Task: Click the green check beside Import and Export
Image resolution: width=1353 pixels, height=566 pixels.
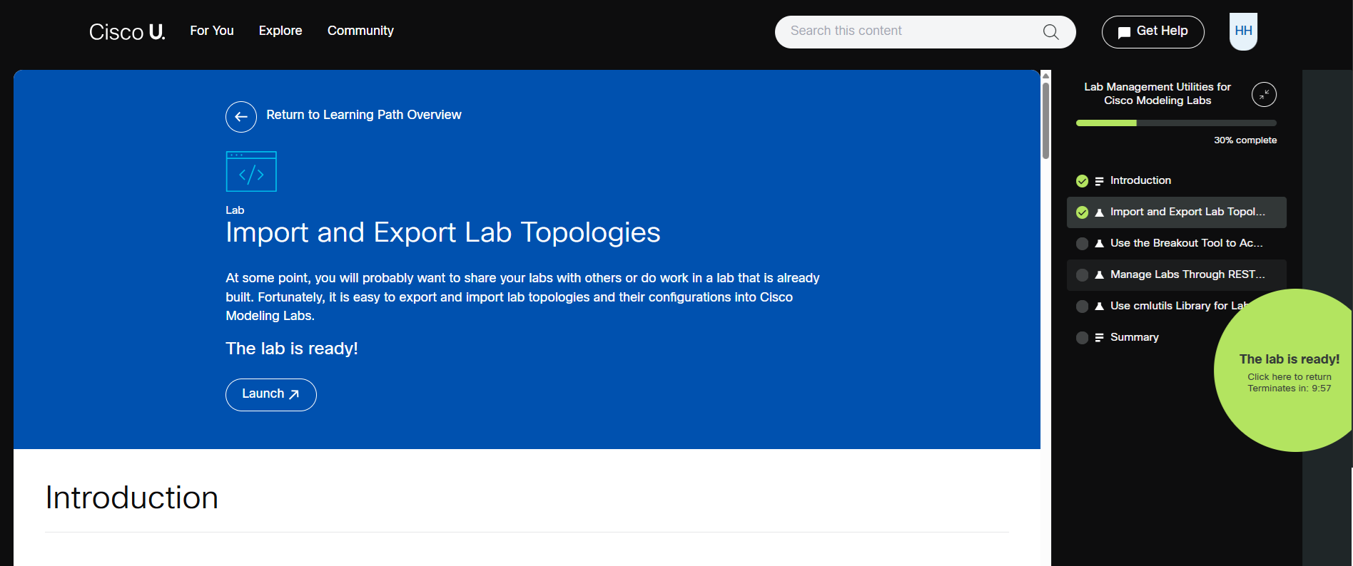Action: (x=1082, y=212)
